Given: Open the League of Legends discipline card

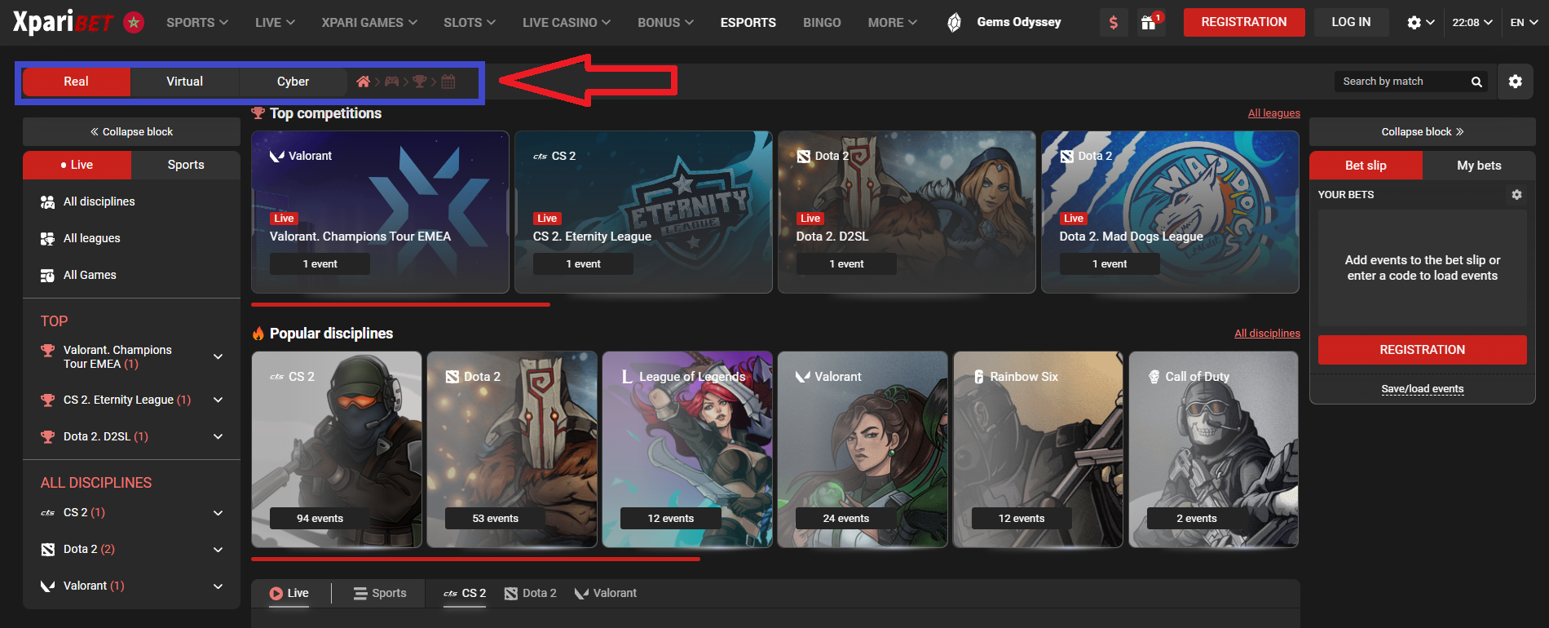Looking at the screenshot, I should [x=686, y=449].
